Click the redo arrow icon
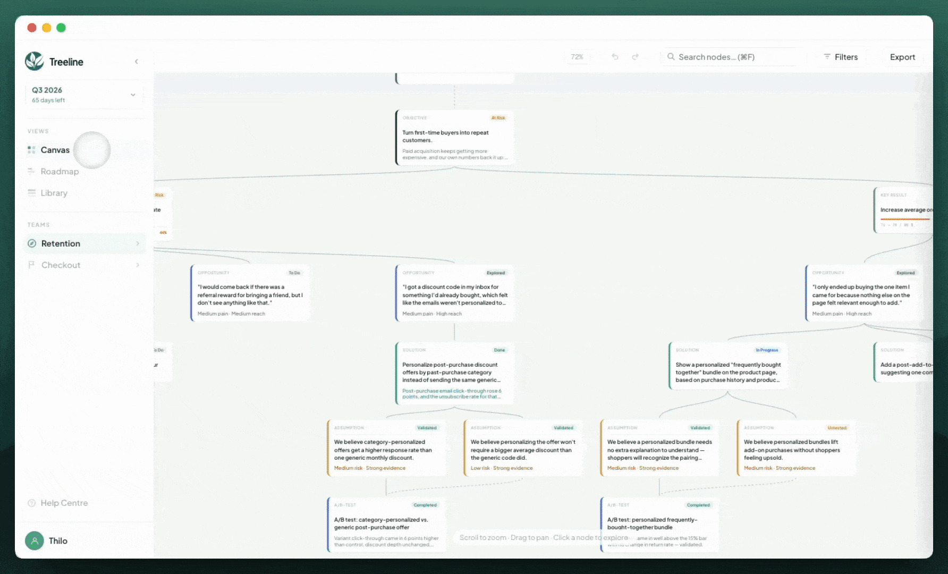Screen dimensions: 948x574 [x=635, y=57]
